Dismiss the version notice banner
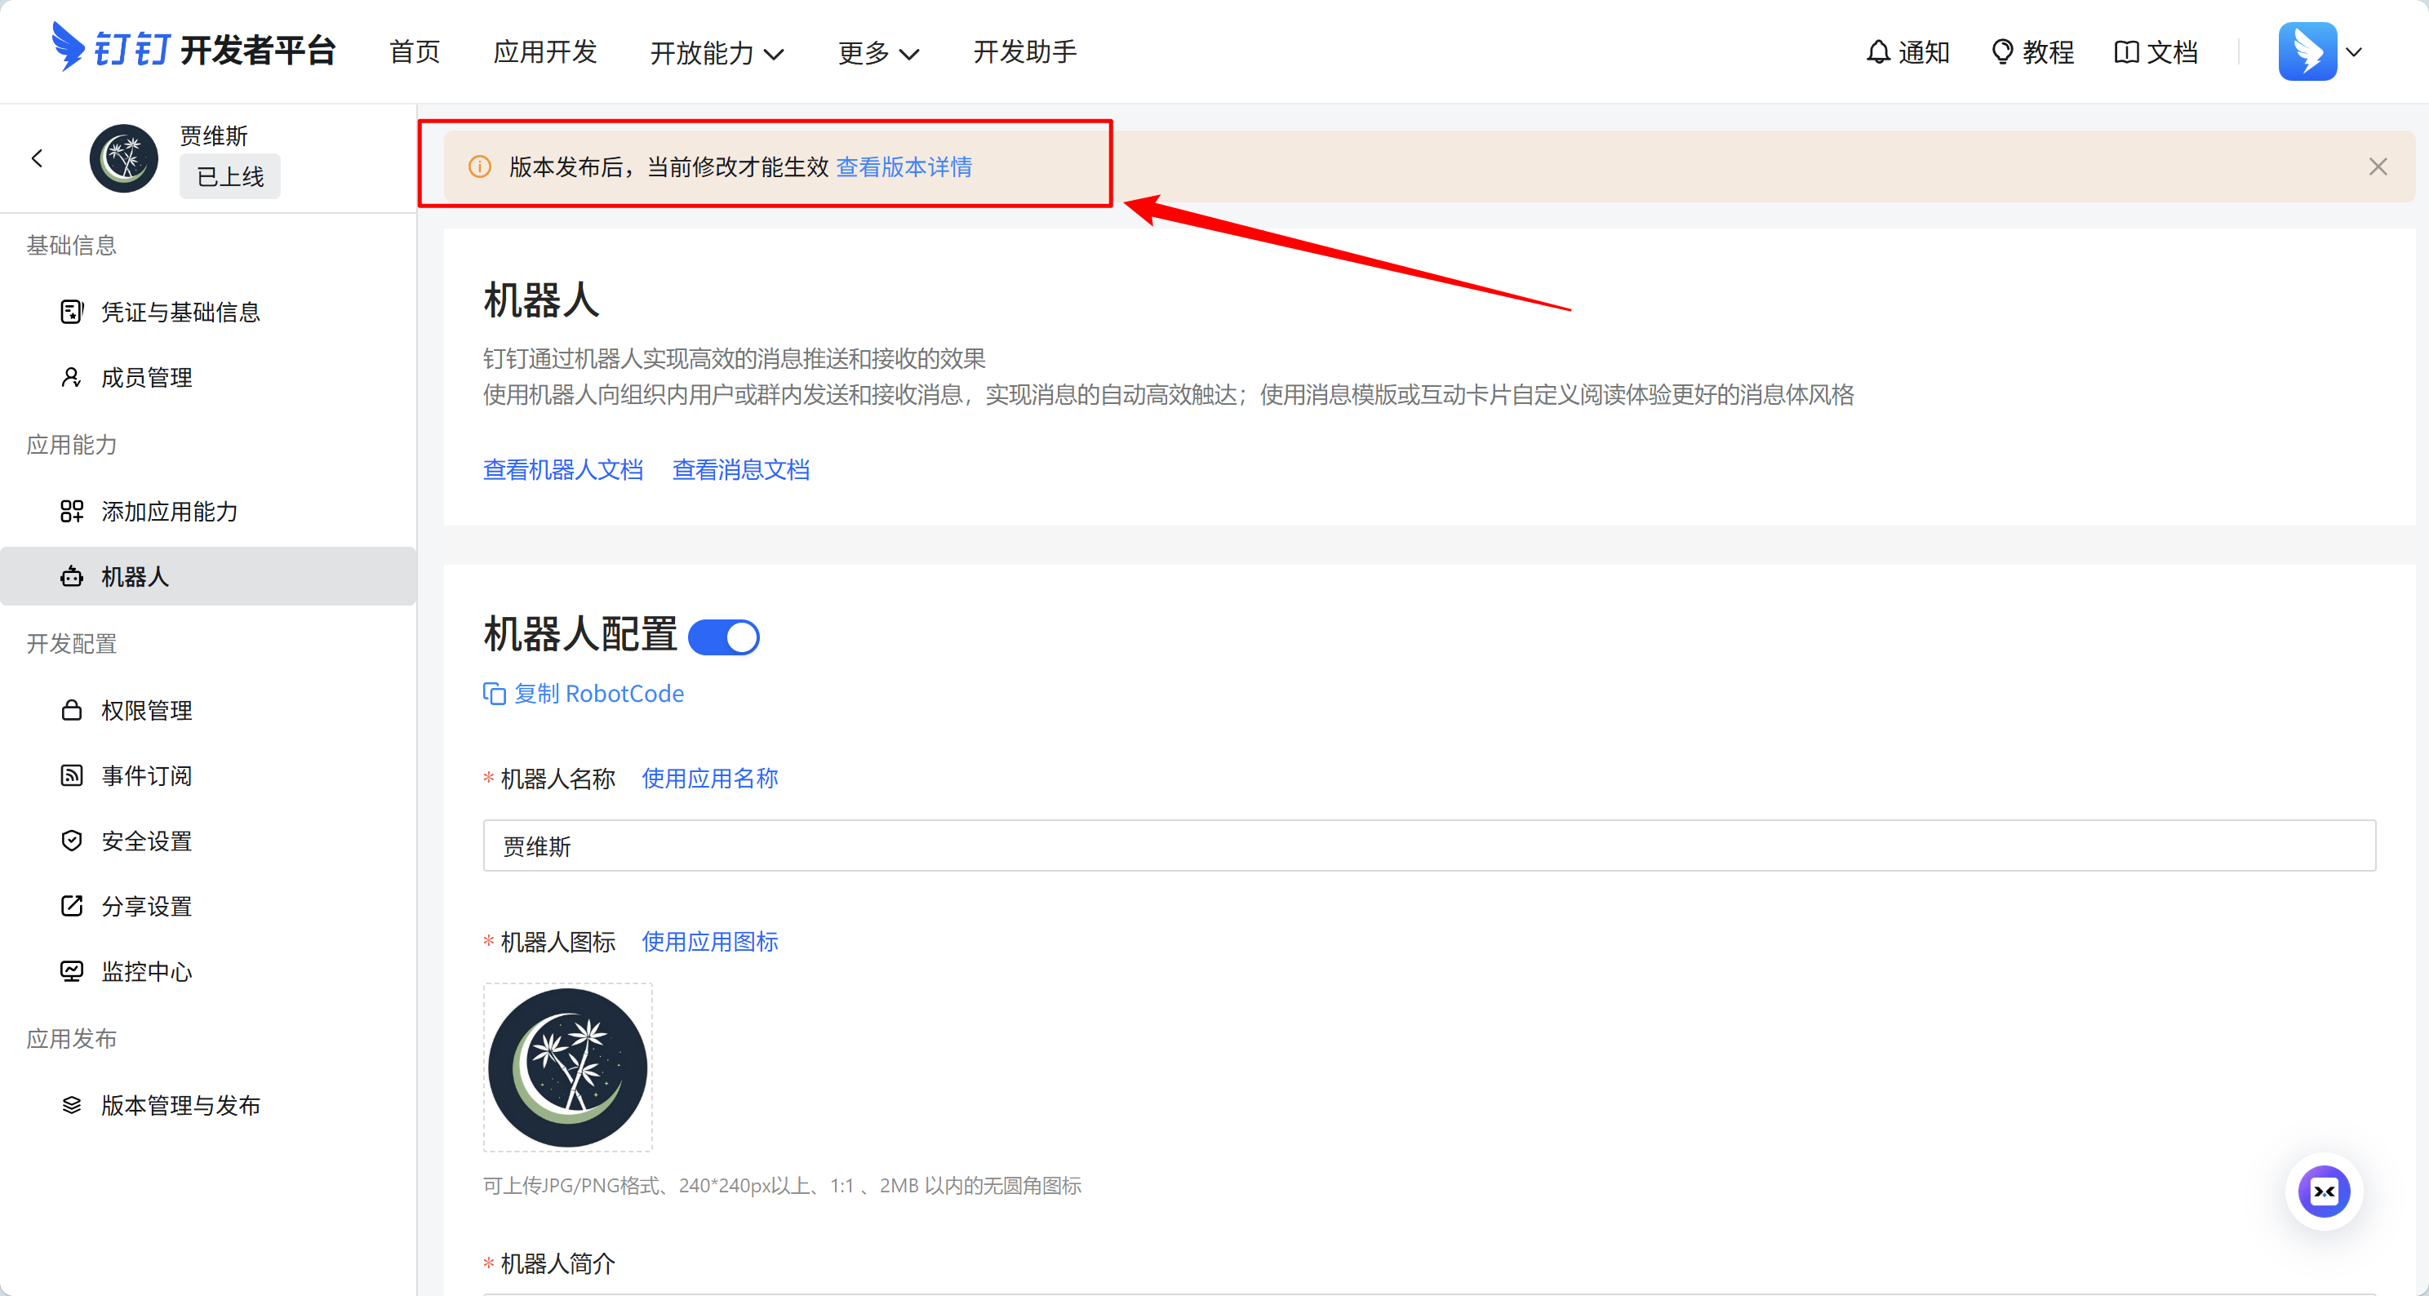Screen dimensions: 2429x1296 pos(2377,166)
